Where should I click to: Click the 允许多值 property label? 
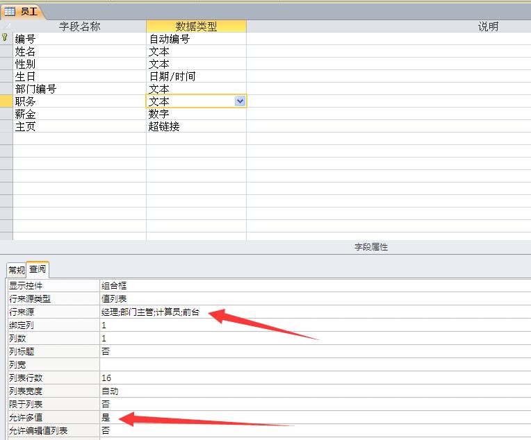pos(54,418)
